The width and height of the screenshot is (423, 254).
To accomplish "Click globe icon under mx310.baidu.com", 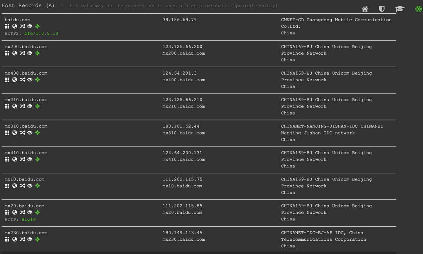I will point(14,132).
